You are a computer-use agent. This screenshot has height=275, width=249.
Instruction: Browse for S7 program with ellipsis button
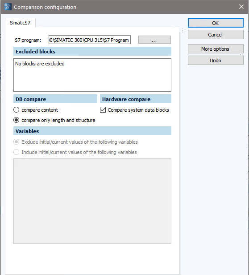coord(154,40)
